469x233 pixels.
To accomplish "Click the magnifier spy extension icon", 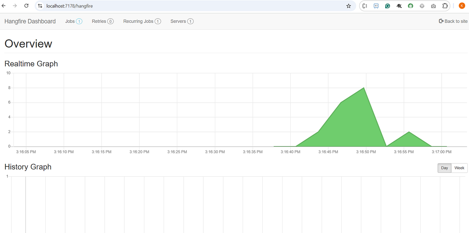I will tap(399, 6).
